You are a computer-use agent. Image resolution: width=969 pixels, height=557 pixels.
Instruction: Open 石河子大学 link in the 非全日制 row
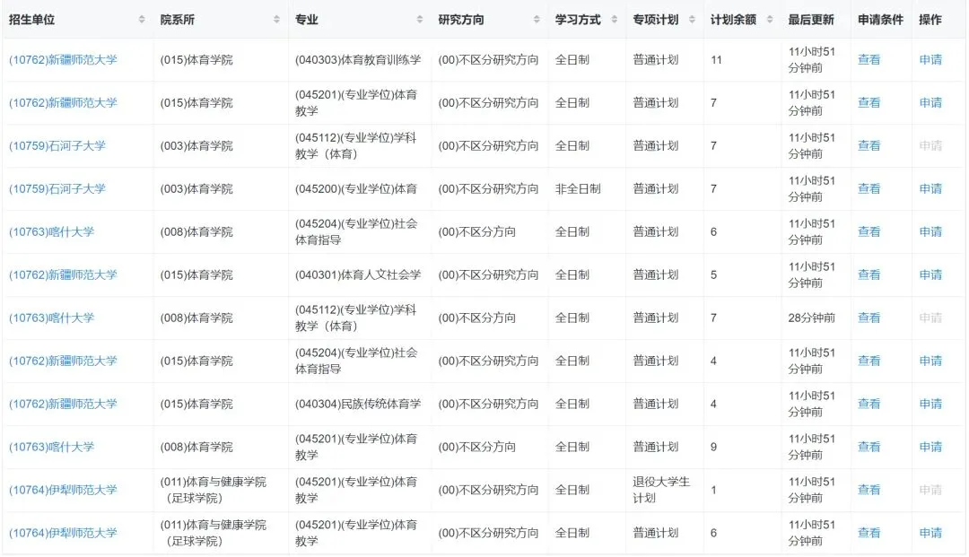pos(57,189)
